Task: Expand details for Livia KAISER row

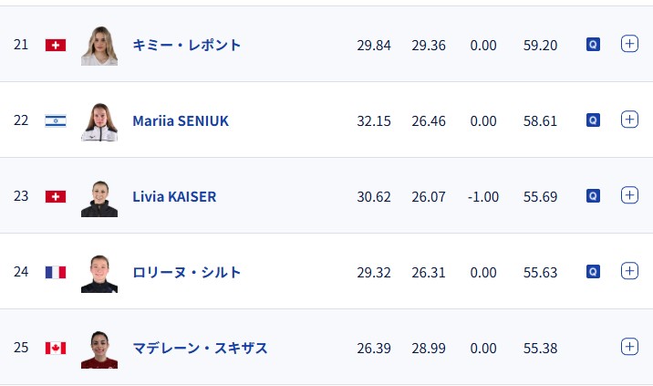Action: 629,195
